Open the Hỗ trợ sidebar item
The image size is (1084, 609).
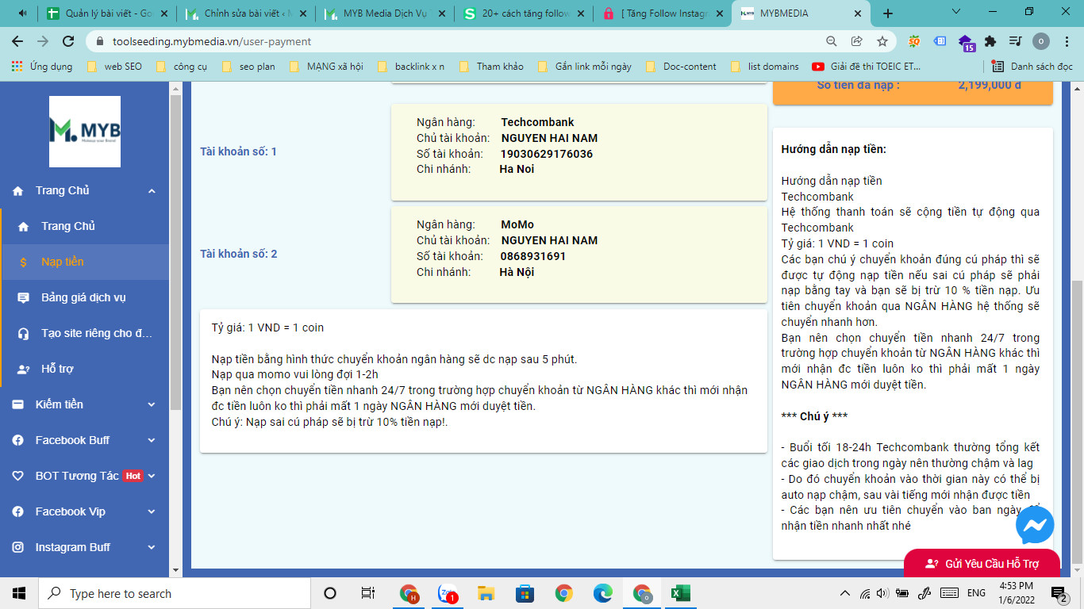pos(84,369)
